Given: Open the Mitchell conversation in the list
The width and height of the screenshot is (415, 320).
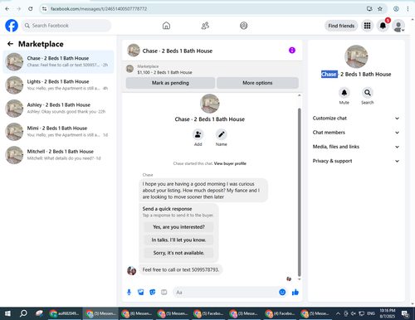Looking at the screenshot, I should [58, 155].
